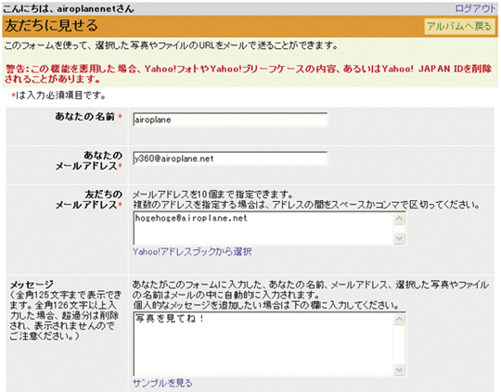Click up arrow of friends' address textarea scrollbar
The width and height of the screenshot is (501, 392).
(399, 219)
